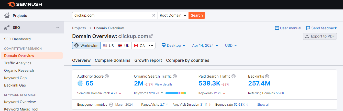Screen dimensions: 343x111
Task: Switch to Growth report tab
Action: click(148, 60)
